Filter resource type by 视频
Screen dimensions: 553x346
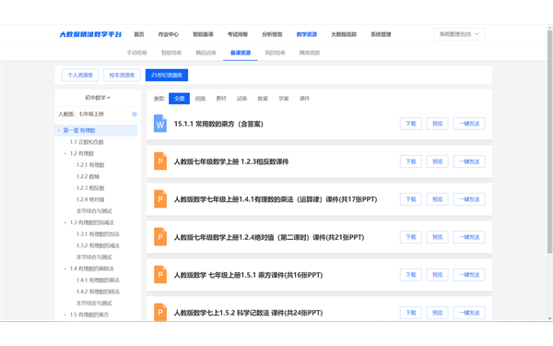tap(200, 99)
